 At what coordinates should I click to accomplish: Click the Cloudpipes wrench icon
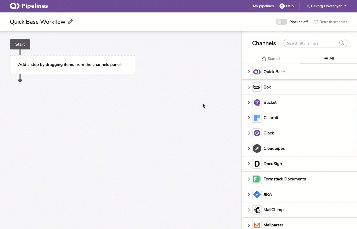pyautogui.click(x=257, y=148)
